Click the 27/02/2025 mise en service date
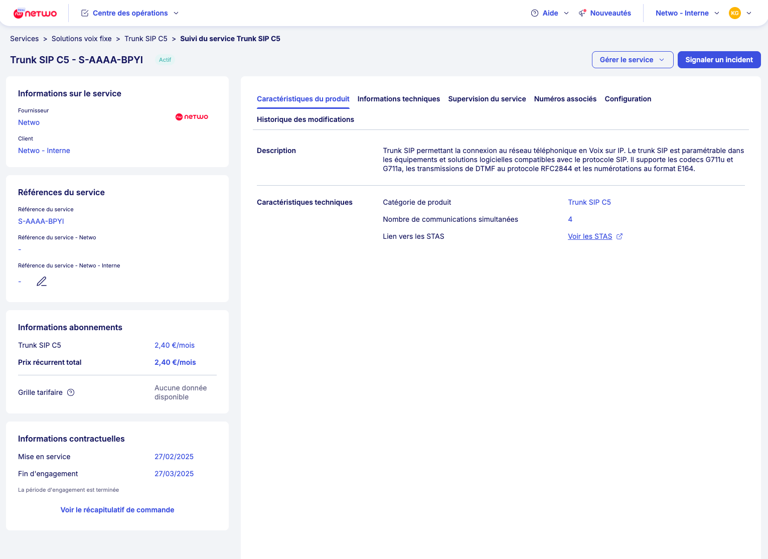This screenshot has width=768, height=559. tap(174, 457)
